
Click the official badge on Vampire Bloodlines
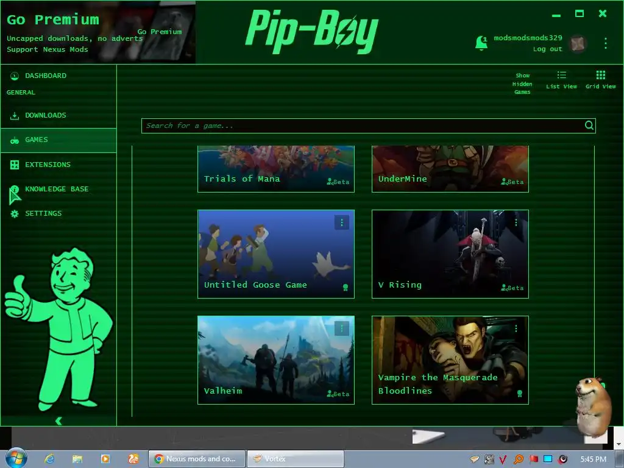point(519,394)
